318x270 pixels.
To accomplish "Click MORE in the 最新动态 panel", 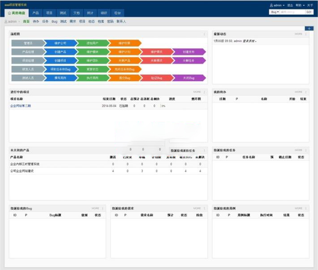I will (298, 34).
